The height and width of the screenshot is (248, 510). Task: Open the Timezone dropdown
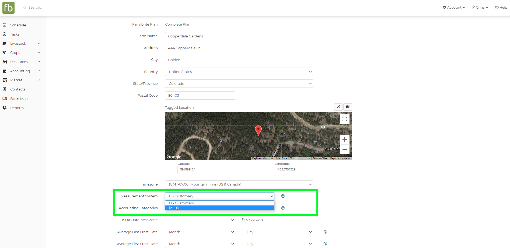click(x=239, y=184)
